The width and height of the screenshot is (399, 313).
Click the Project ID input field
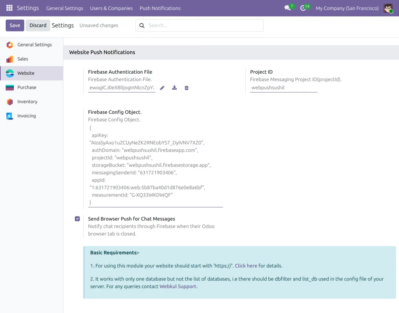click(x=284, y=88)
